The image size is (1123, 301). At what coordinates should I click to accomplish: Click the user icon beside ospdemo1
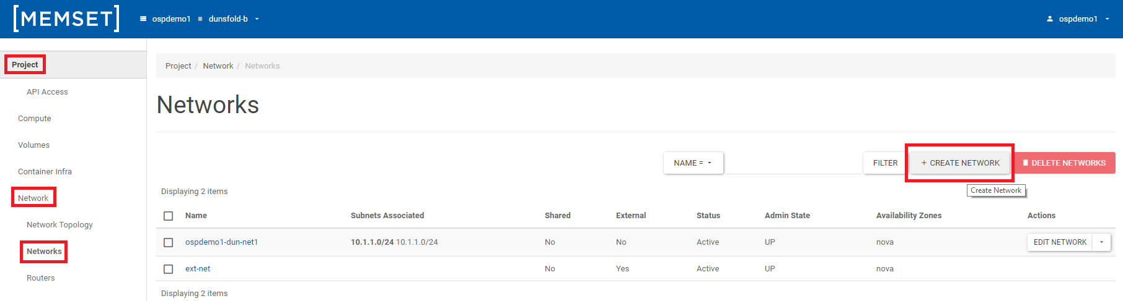coord(1050,19)
